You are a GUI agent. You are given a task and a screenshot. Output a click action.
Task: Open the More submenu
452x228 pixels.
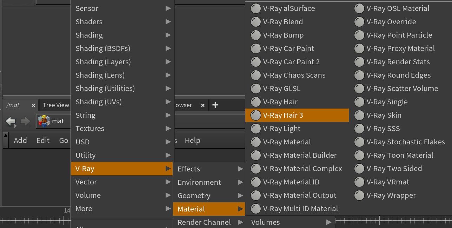pos(122,209)
